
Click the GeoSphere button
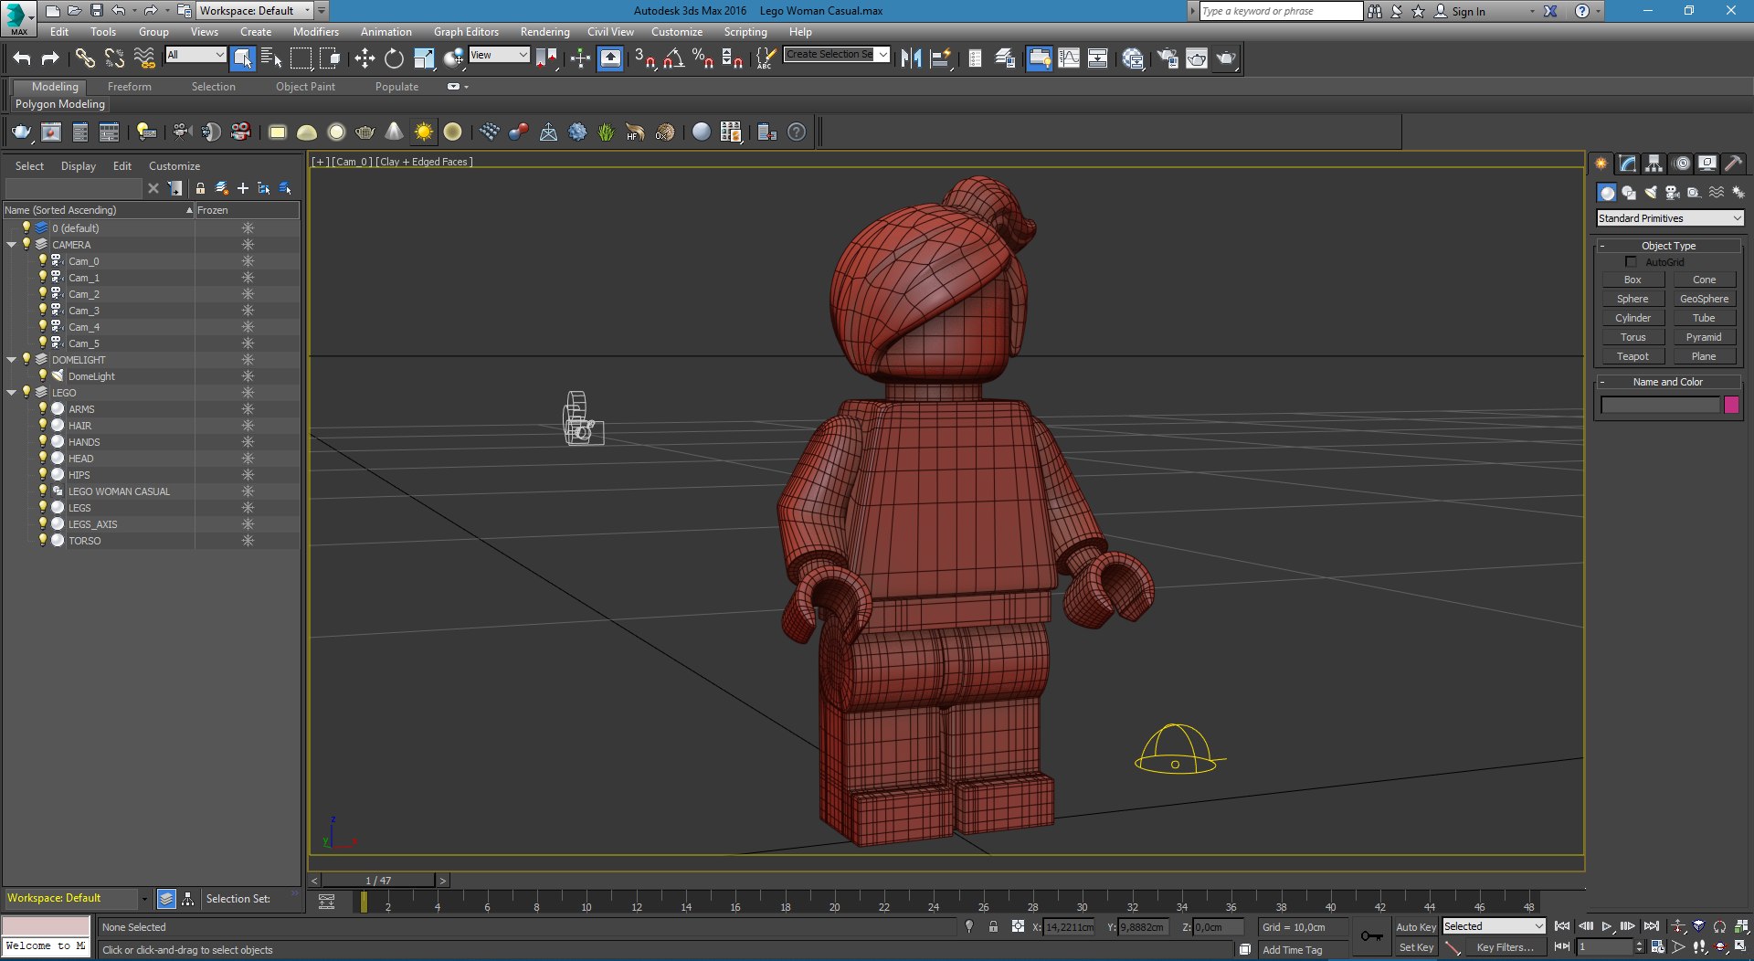tap(1704, 299)
